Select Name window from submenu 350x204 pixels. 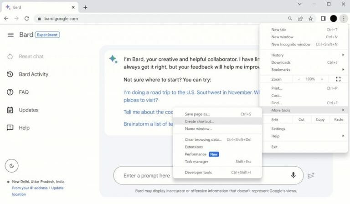pyautogui.click(x=217, y=129)
